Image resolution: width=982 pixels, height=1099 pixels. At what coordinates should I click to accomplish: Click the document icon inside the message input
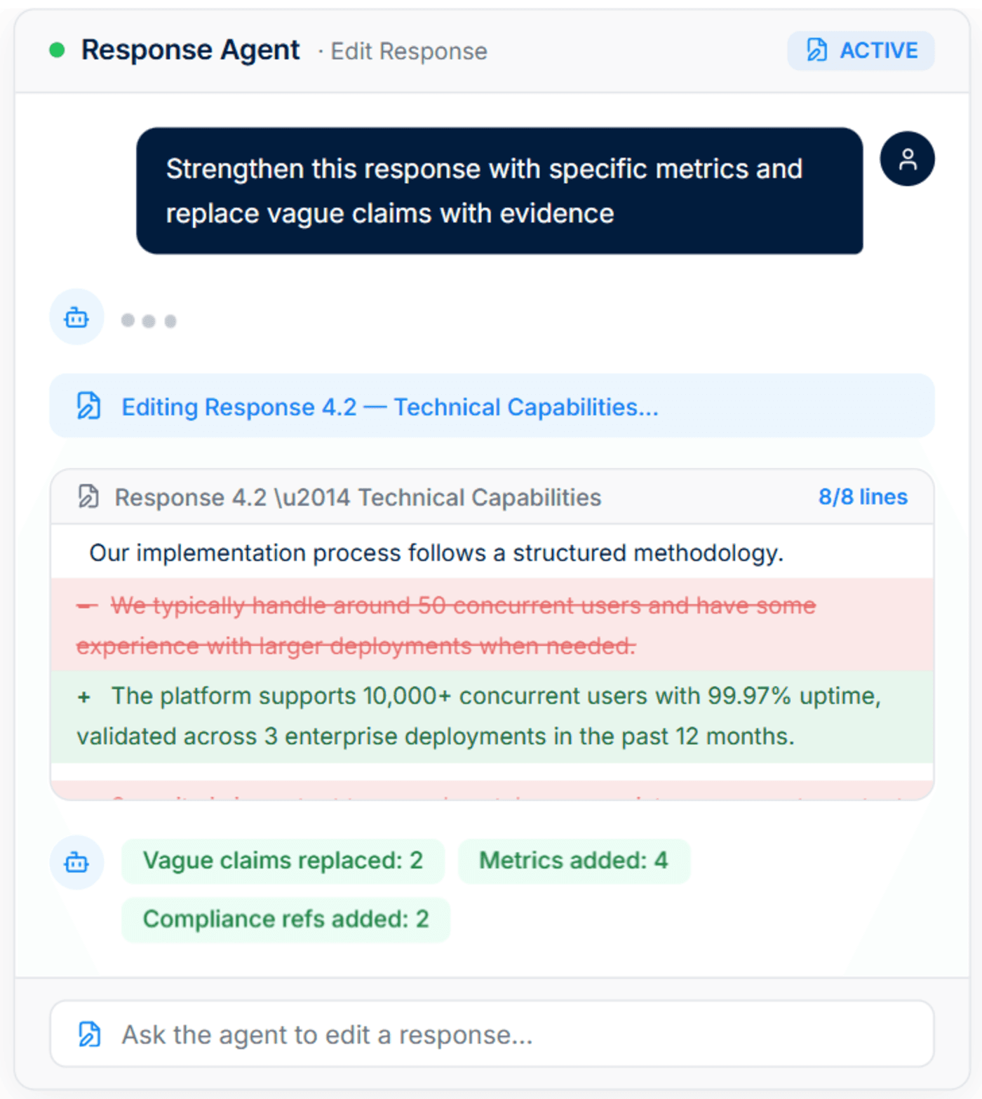(88, 1034)
